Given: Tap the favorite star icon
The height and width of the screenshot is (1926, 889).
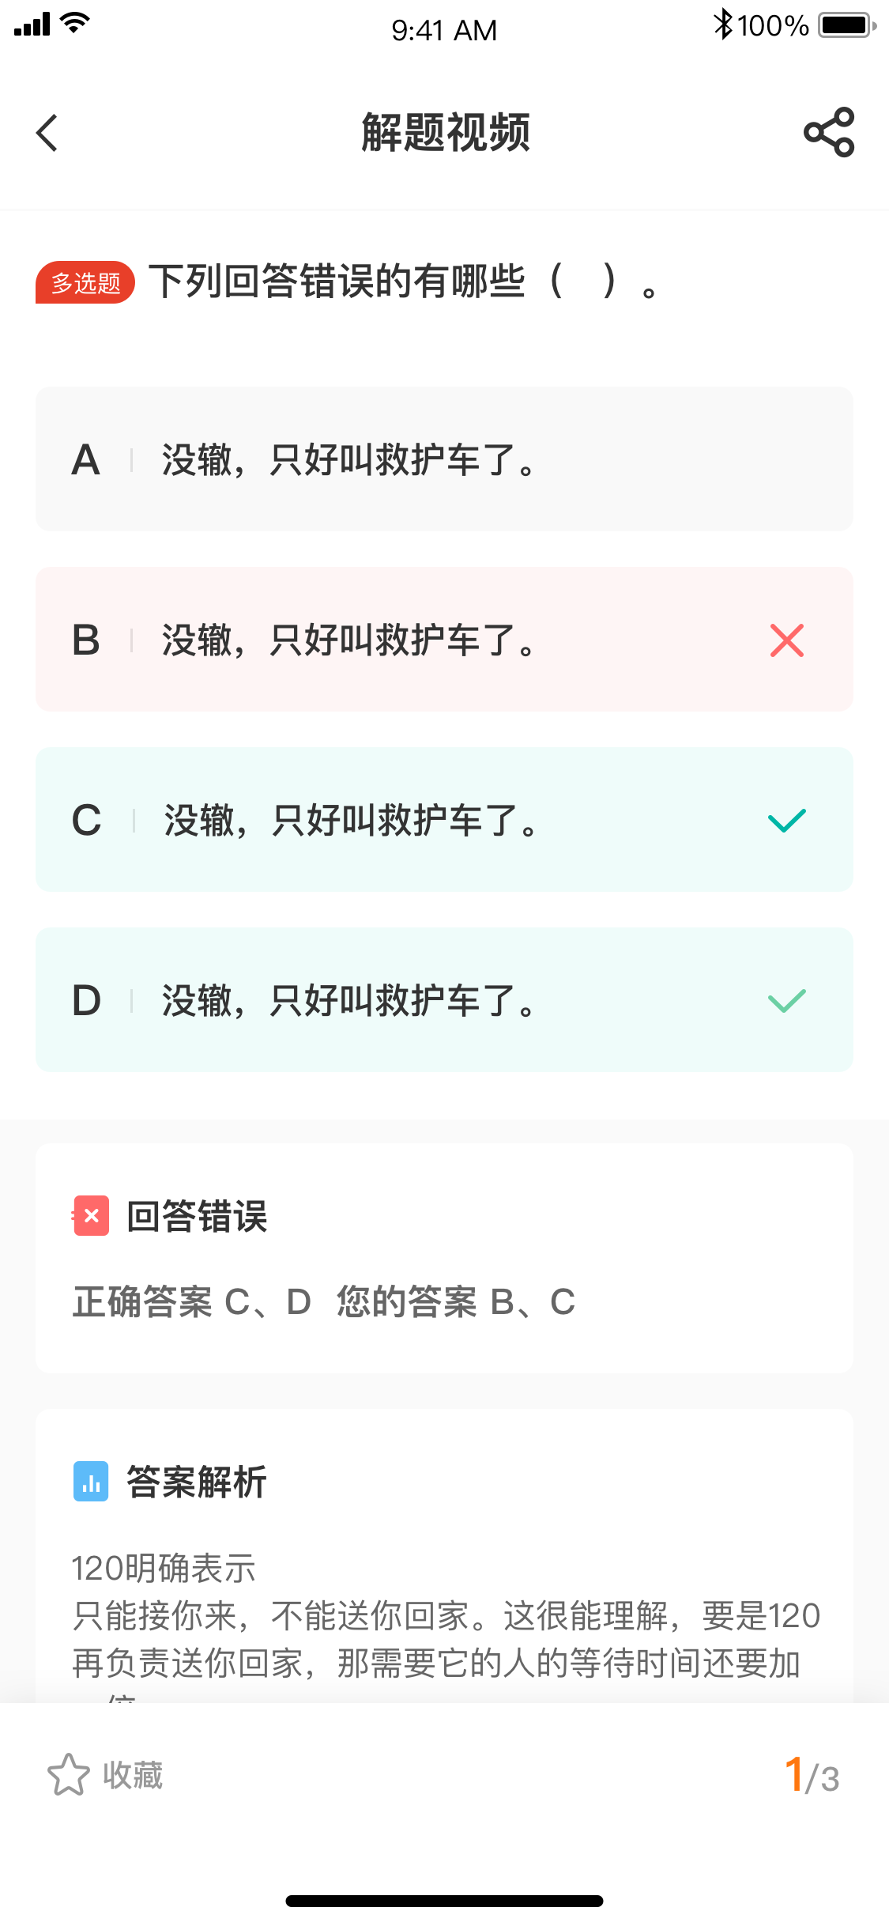Looking at the screenshot, I should coord(69,1775).
